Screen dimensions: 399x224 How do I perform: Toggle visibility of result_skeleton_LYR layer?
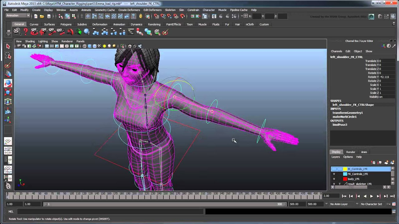tap(334, 184)
